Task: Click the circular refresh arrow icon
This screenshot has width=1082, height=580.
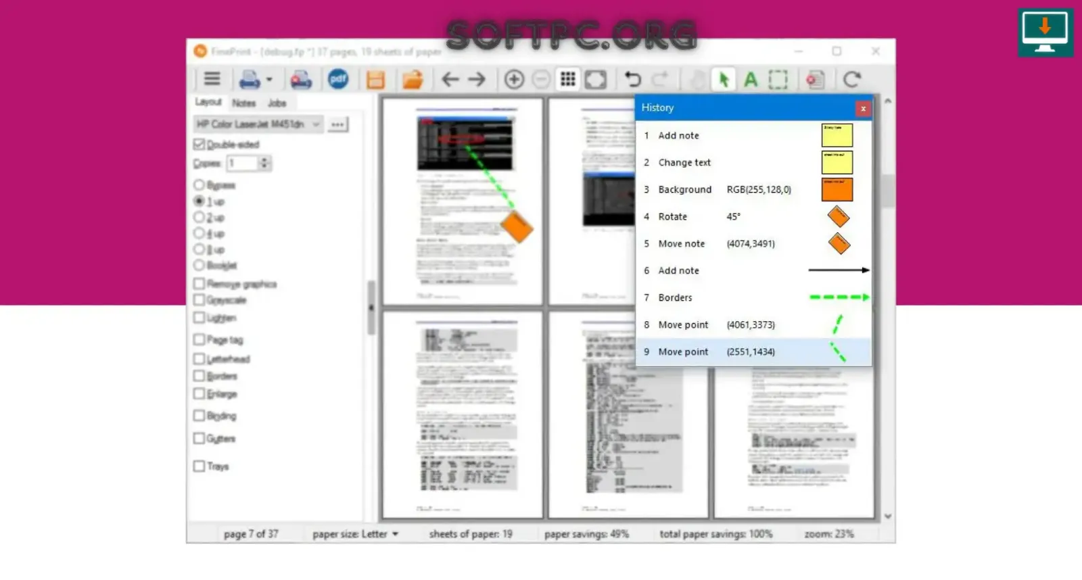Action: (x=852, y=80)
